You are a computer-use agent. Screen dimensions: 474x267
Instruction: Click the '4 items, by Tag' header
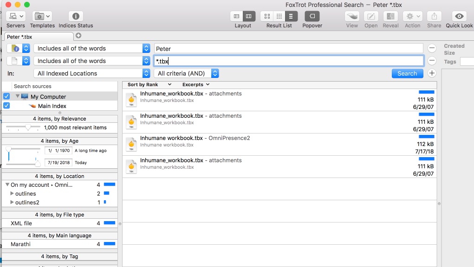[59, 256]
